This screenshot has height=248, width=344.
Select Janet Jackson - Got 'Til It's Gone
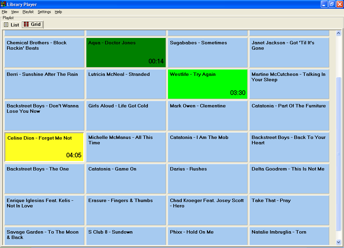click(x=289, y=53)
